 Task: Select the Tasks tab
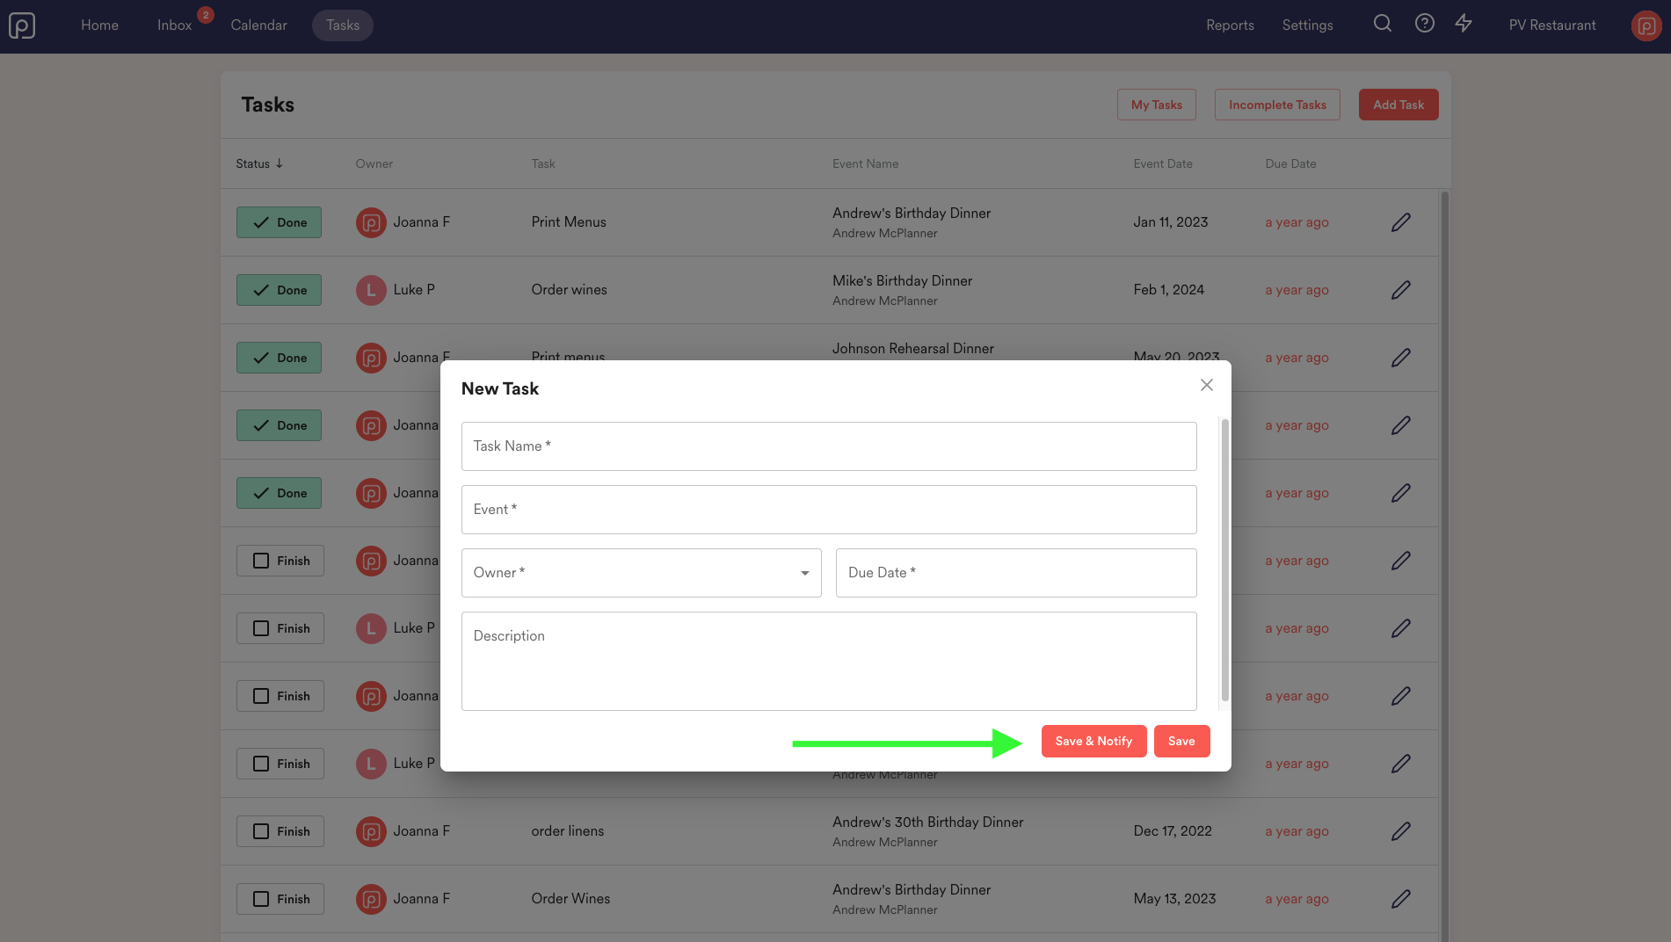[x=343, y=25]
